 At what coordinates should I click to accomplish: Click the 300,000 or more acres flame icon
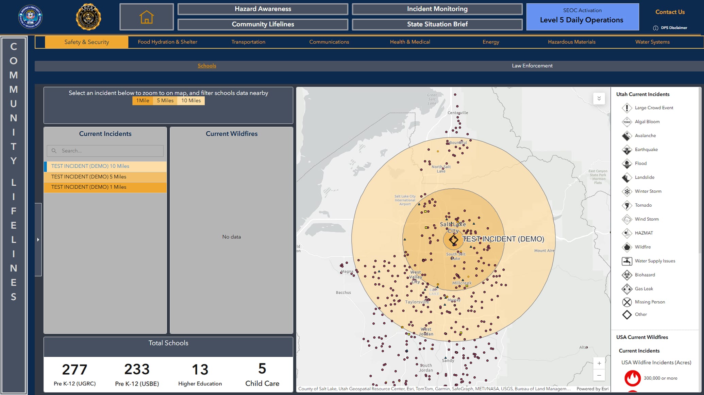click(633, 378)
